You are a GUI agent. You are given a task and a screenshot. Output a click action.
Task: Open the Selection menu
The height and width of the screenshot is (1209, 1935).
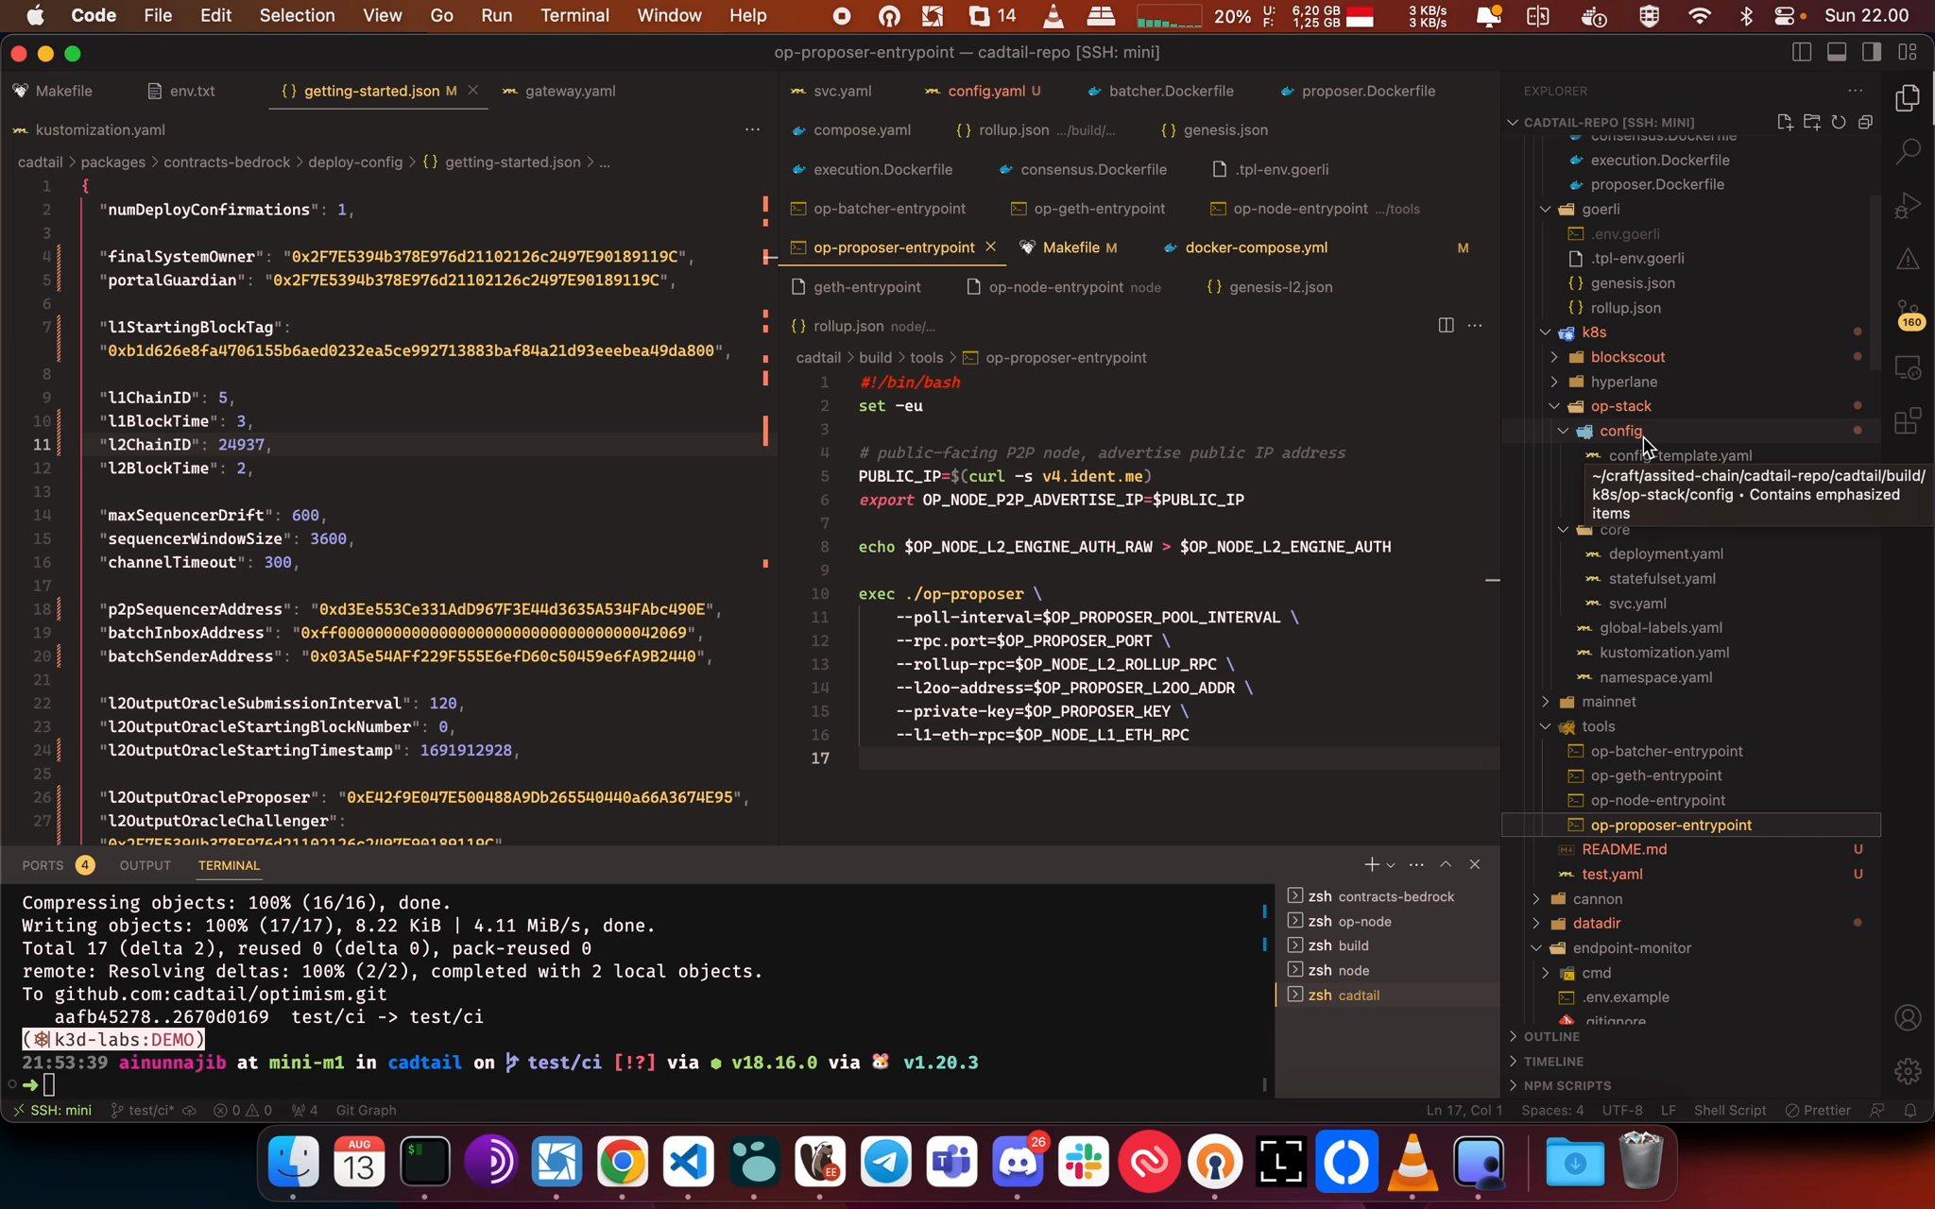coord(297,15)
